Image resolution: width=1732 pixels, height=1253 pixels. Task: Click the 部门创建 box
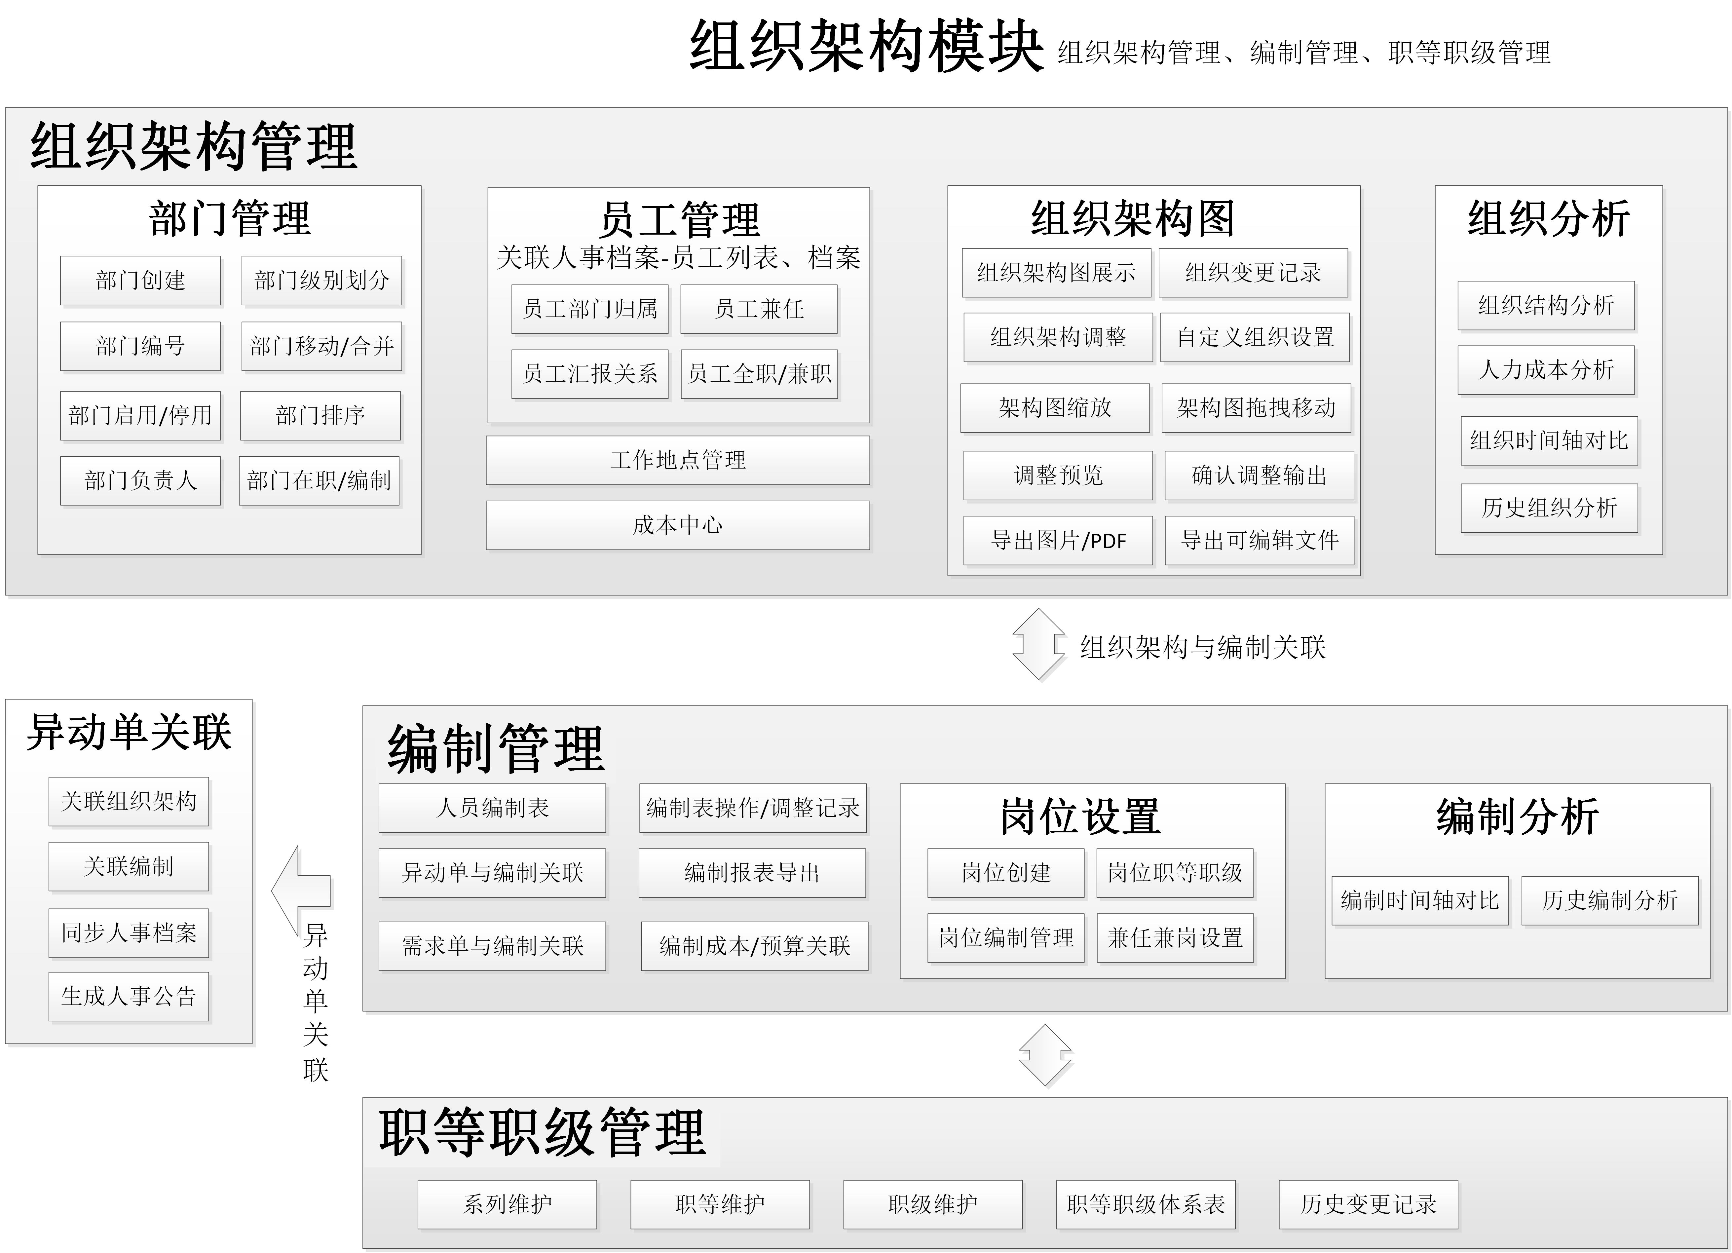click(x=140, y=280)
